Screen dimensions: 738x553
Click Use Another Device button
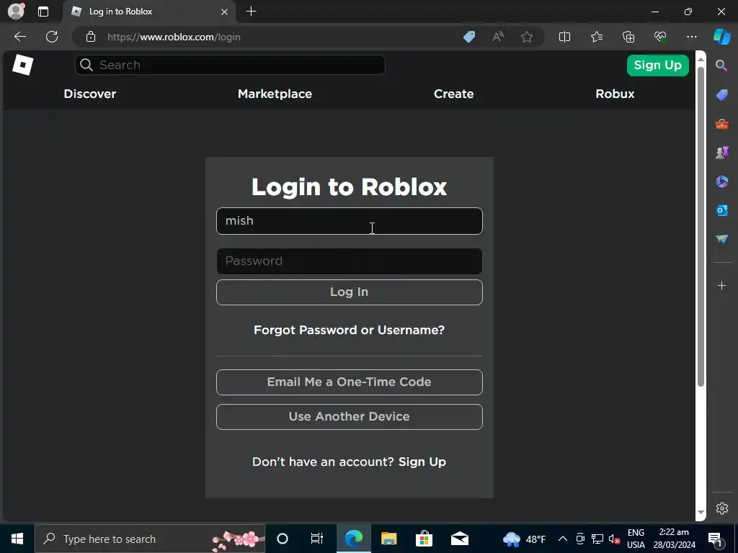tap(350, 417)
